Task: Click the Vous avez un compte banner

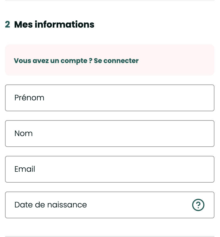Action: click(x=76, y=61)
